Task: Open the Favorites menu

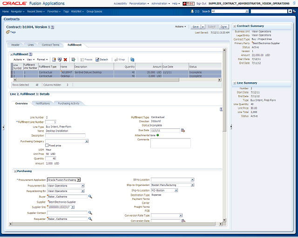Action: click(x=54, y=11)
